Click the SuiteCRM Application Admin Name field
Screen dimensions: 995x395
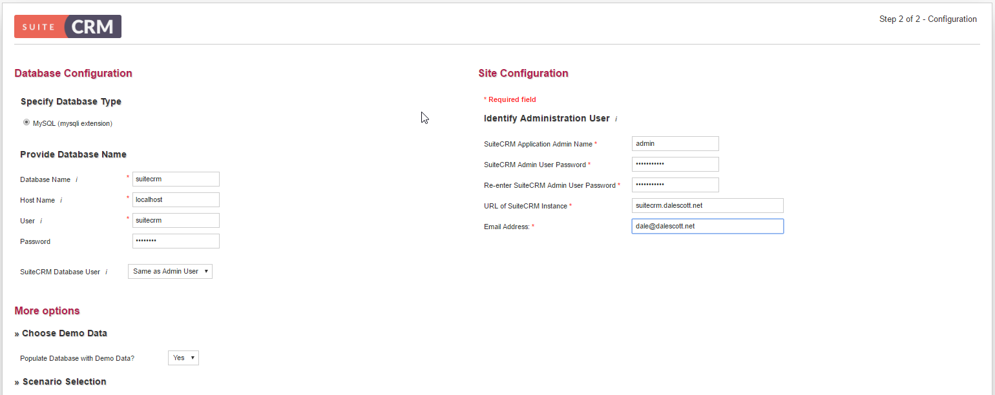(675, 143)
